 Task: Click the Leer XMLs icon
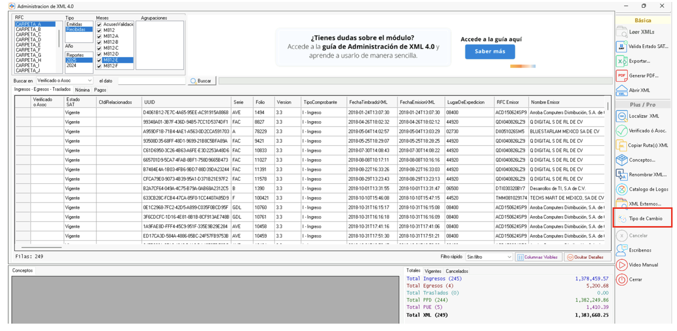pos(622,32)
